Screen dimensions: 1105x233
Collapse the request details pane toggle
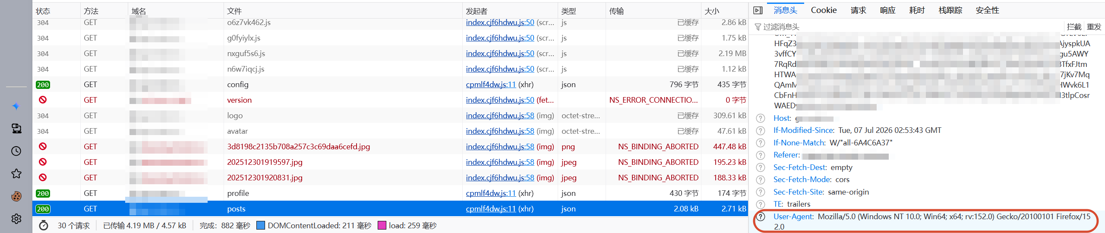tap(758, 10)
